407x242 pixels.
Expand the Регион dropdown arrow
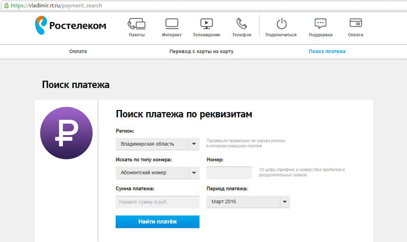194,144
